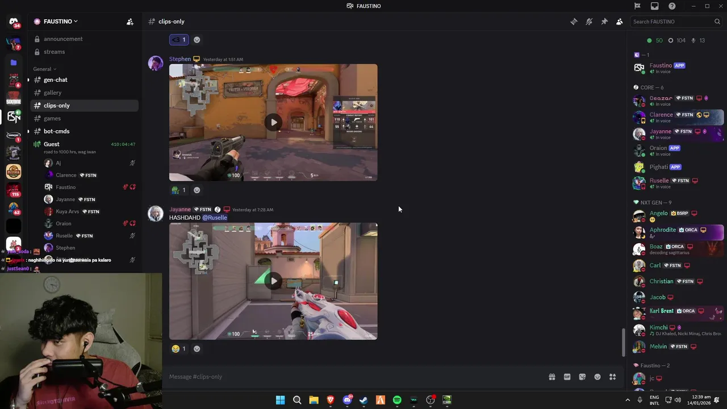Screen dimensions: 727x409
Task: Click the taskbar clock showing 12:39 am
Action: tap(698, 400)
